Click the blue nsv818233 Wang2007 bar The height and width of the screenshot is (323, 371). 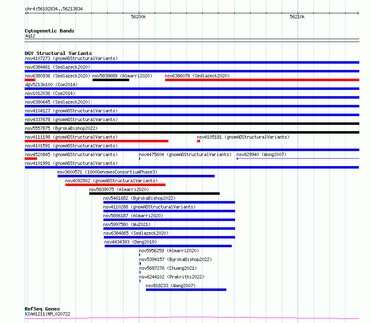point(186,290)
